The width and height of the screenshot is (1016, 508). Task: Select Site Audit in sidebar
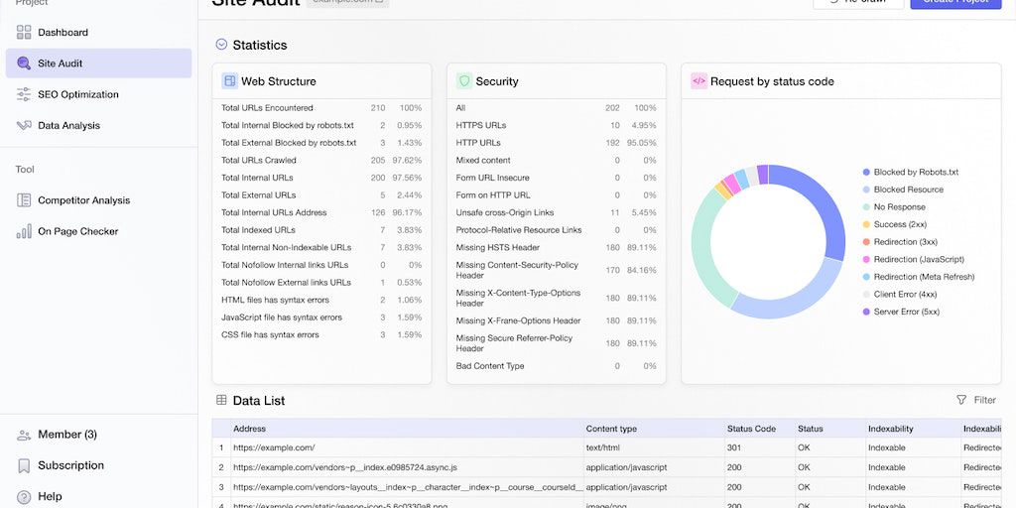point(98,63)
